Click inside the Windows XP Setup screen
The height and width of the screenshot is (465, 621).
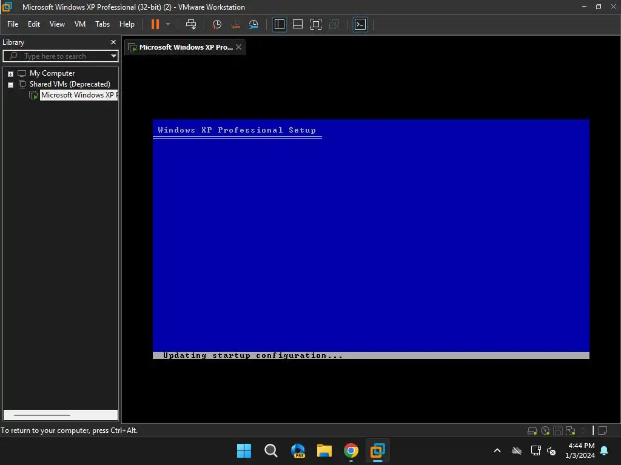pos(371,239)
